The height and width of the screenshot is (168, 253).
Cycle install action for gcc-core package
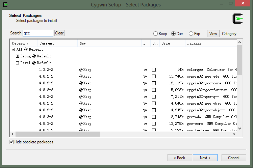click(x=81, y=124)
